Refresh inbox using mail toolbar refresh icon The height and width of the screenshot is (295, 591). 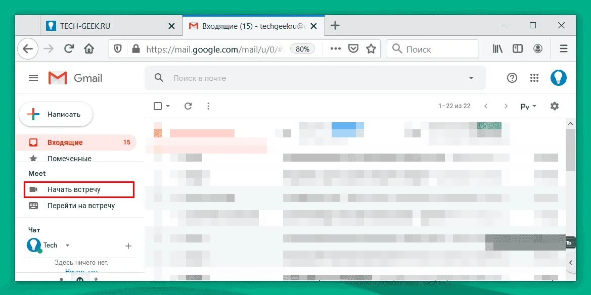point(188,106)
